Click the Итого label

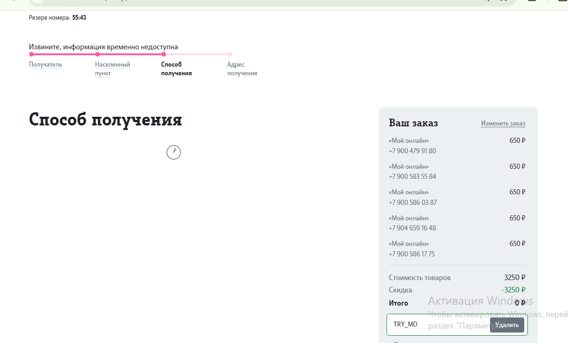click(x=398, y=303)
